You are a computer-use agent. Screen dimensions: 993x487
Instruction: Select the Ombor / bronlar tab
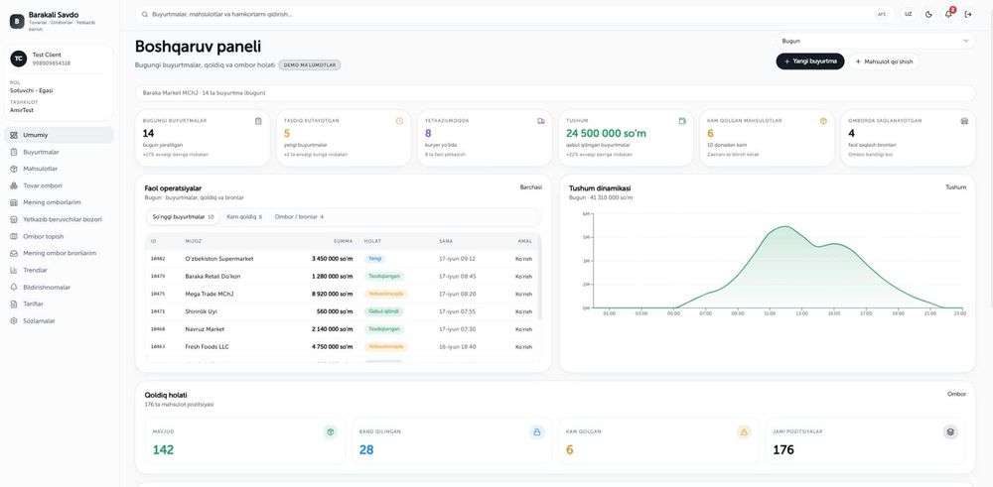pyautogui.click(x=299, y=217)
